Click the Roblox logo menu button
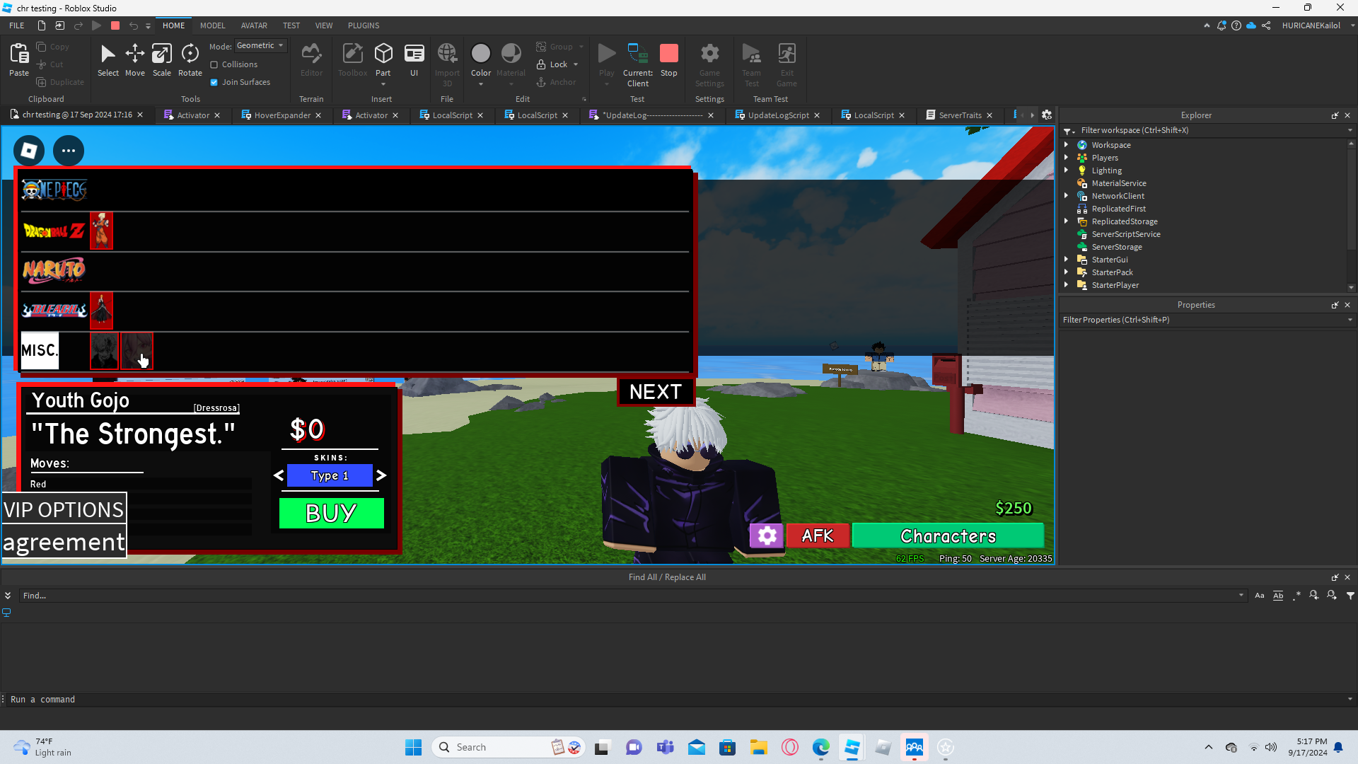1358x764 pixels. [x=29, y=151]
